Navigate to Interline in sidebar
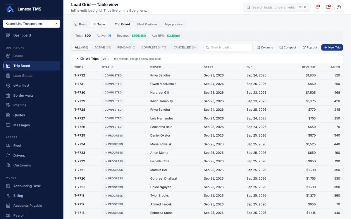The height and width of the screenshot is (219, 351). tap(32, 105)
